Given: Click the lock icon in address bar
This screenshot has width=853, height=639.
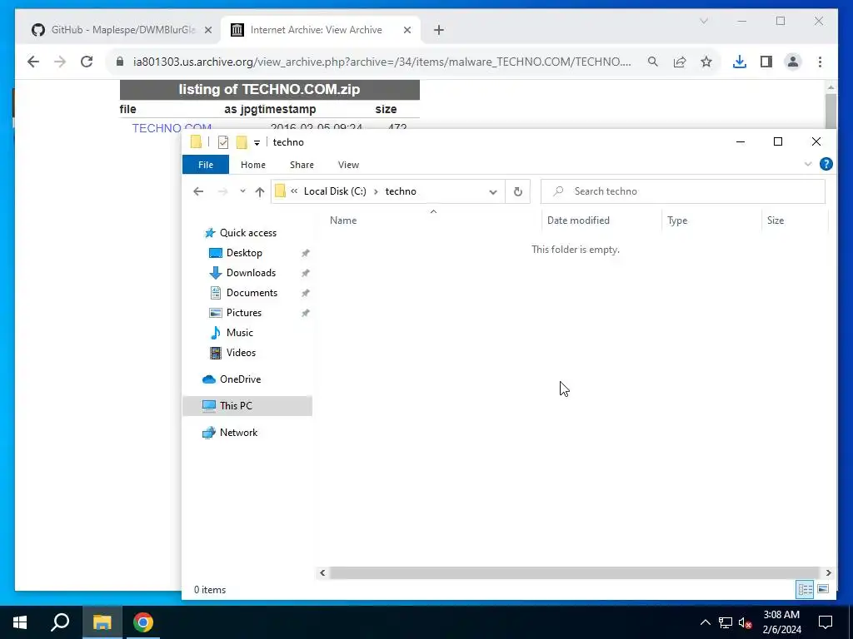Looking at the screenshot, I should pyautogui.click(x=120, y=62).
